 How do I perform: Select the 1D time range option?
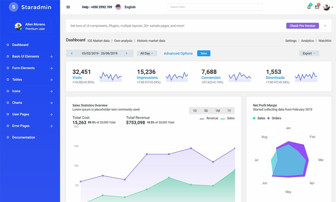195,110
